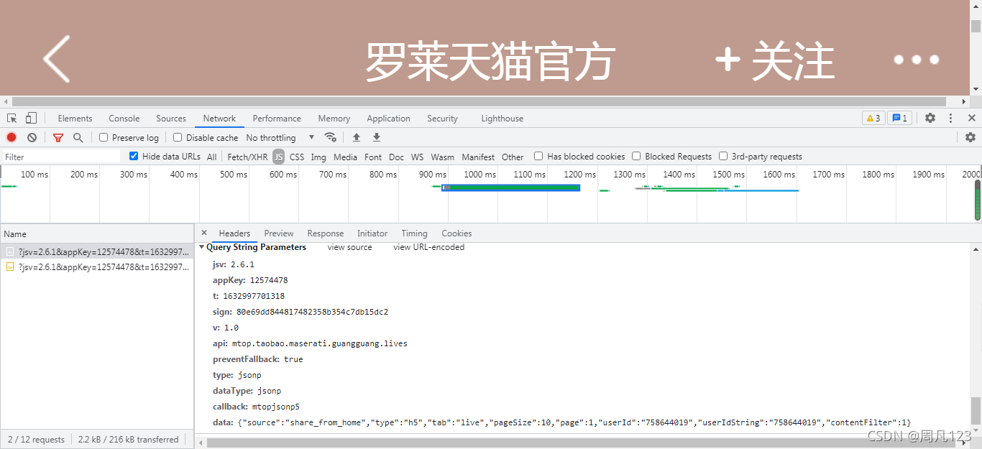Open the Elements panel tab
982x449 pixels.
click(x=75, y=119)
